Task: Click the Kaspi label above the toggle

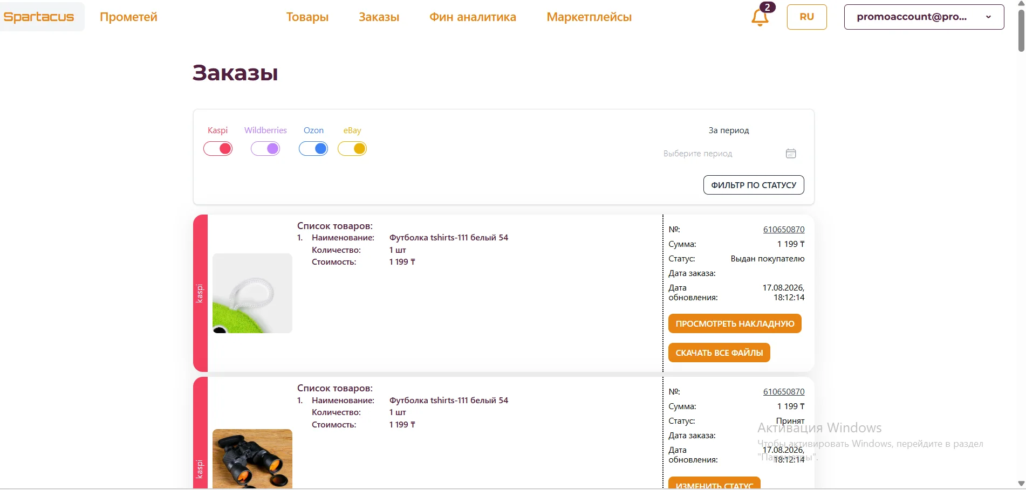Action: pyautogui.click(x=218, y=130)
